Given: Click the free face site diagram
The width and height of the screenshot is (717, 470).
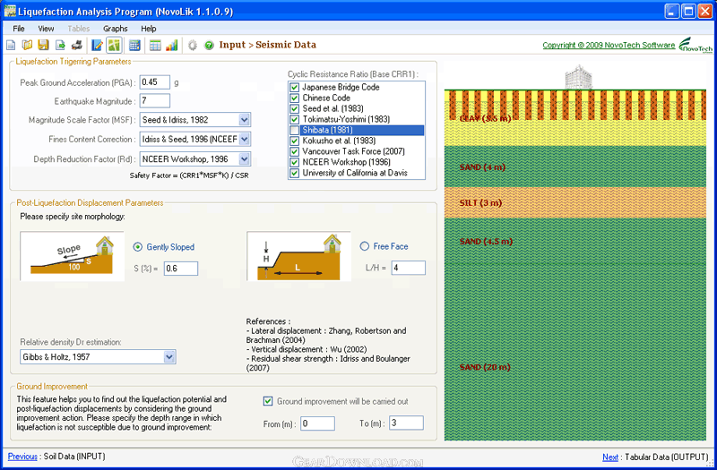Looking at the screenshot, I should 299,256.
